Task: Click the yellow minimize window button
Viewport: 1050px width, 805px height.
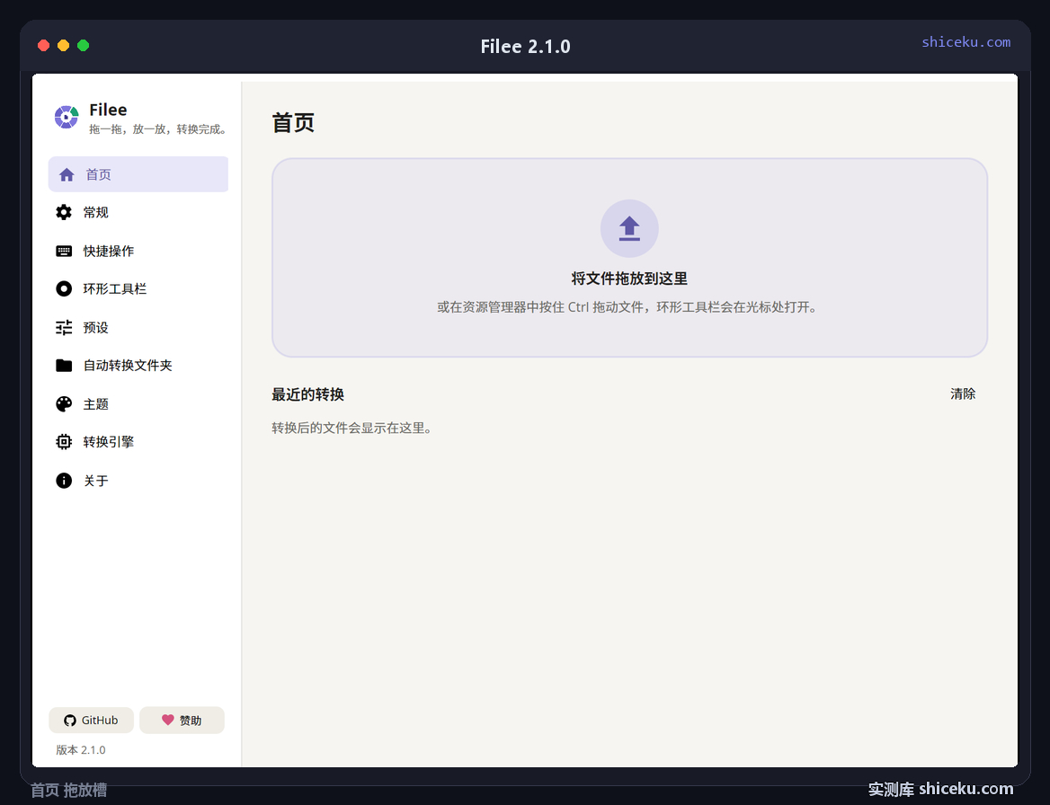Action: [64, 46]
